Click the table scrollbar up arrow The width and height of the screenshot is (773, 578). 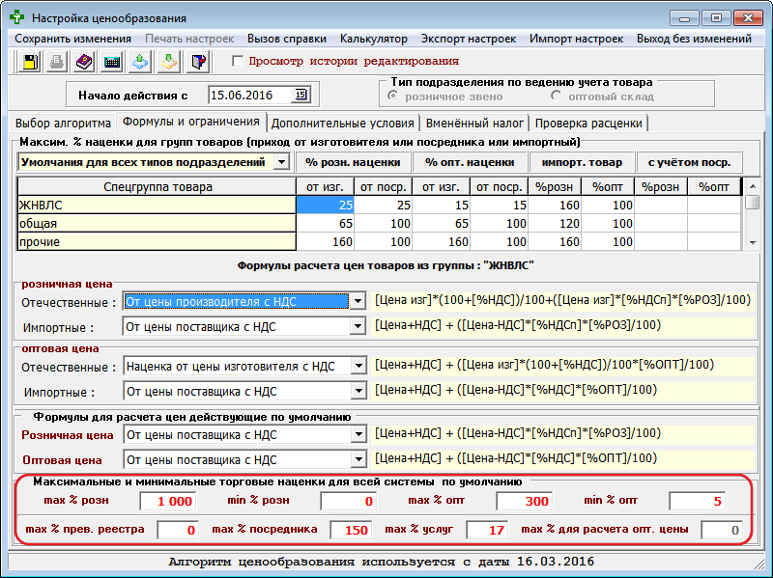pyautogui.click(x=753, y=186)
